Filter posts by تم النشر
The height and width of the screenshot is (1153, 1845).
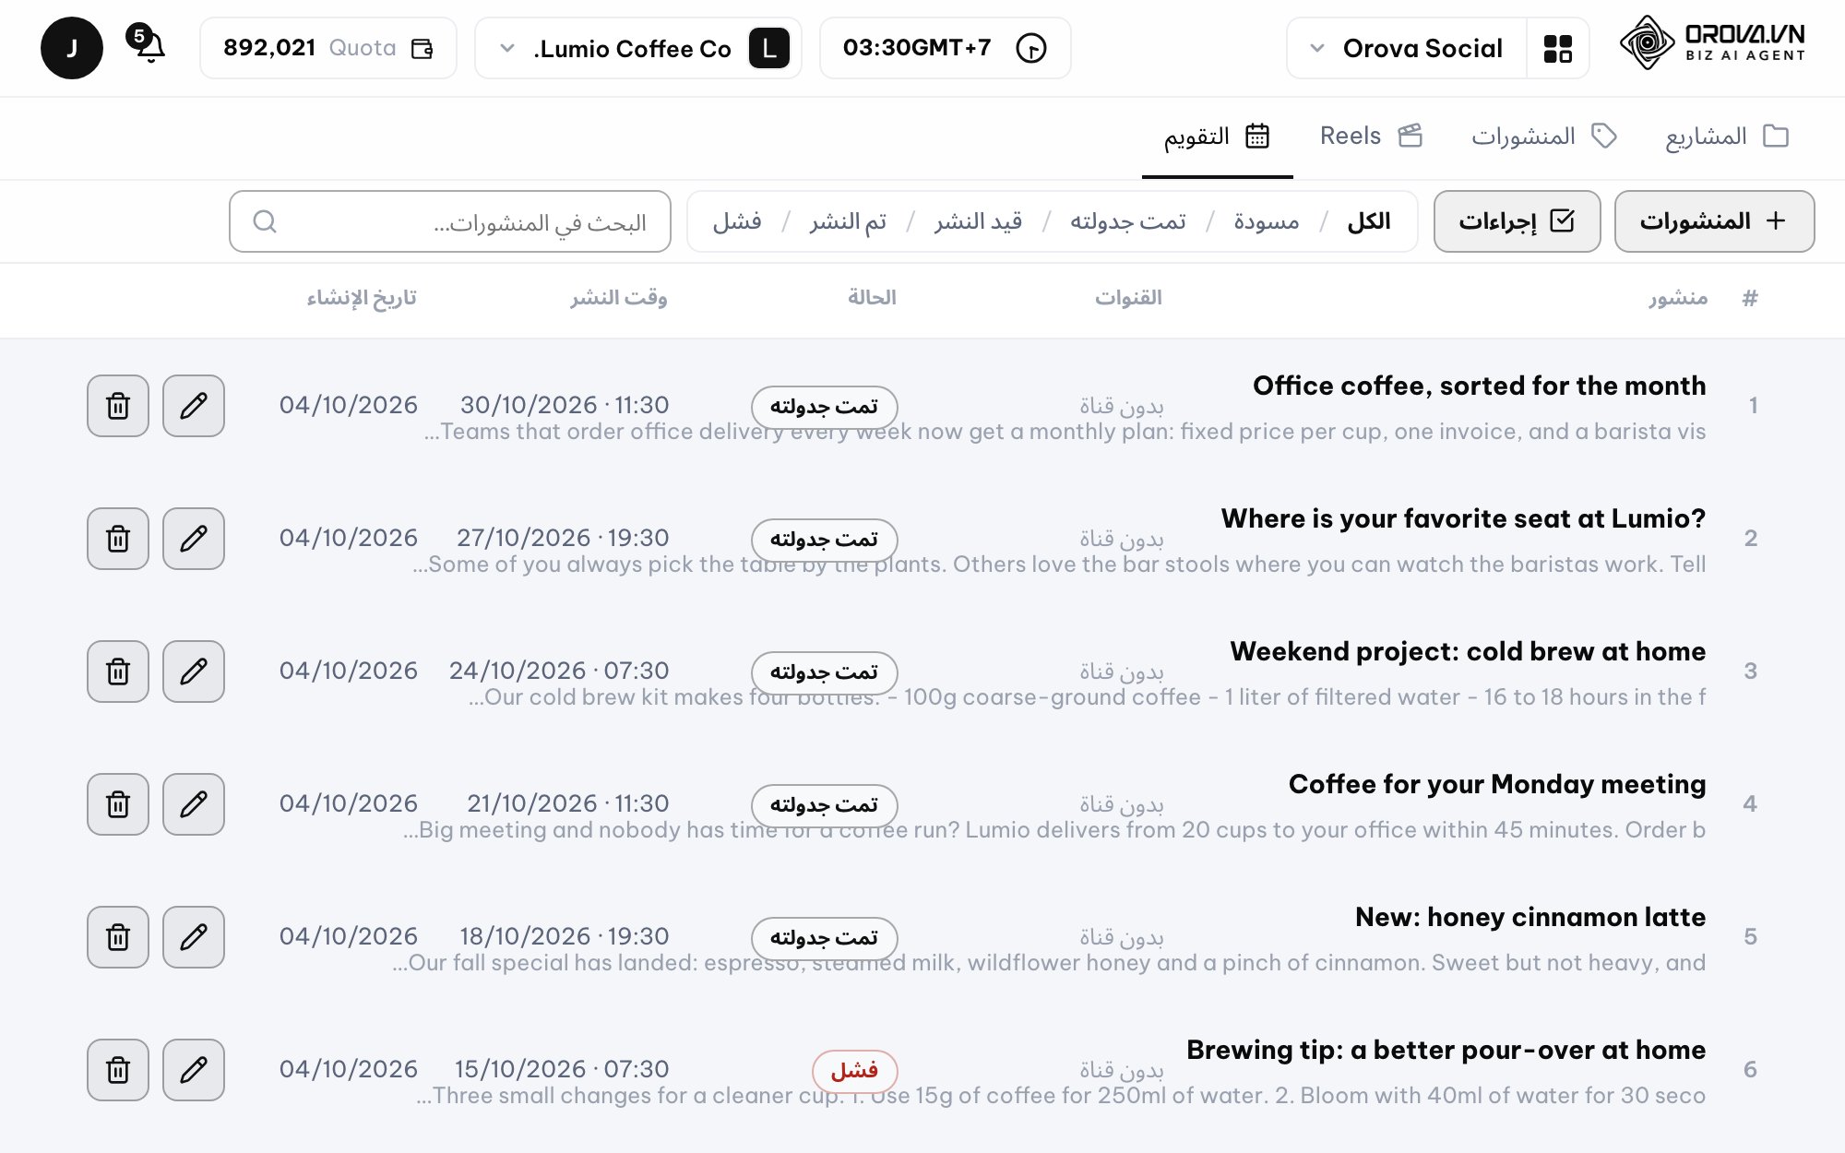coord(848,221)
